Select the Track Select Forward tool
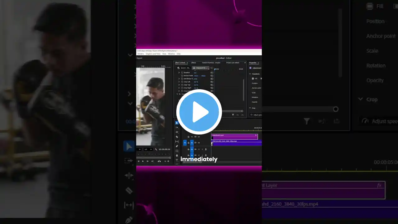This screenshot has width=398, height=224. (x=177, y=128)
